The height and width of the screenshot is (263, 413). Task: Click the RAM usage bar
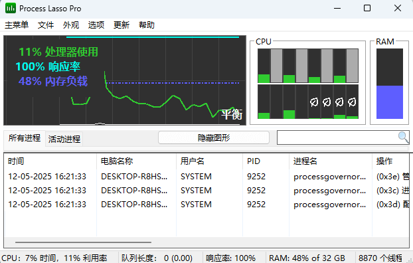390,84
